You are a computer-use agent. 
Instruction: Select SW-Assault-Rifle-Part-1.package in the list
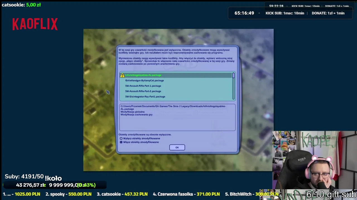[143, 86]
